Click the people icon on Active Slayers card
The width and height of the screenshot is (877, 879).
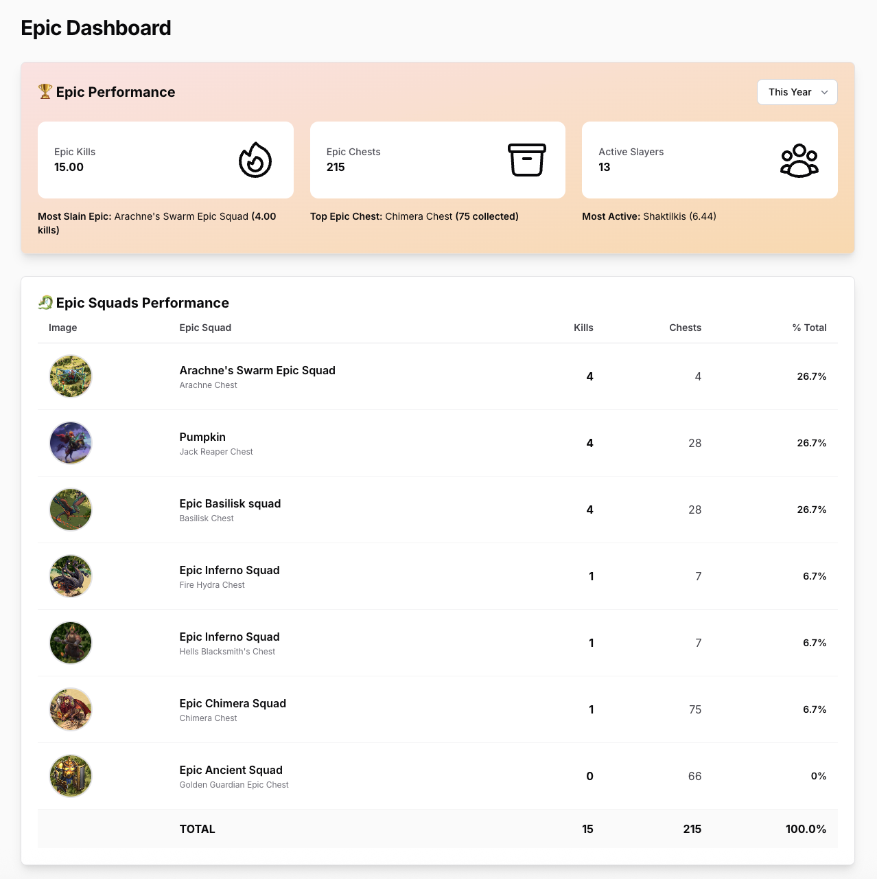(x=799, y=160)
